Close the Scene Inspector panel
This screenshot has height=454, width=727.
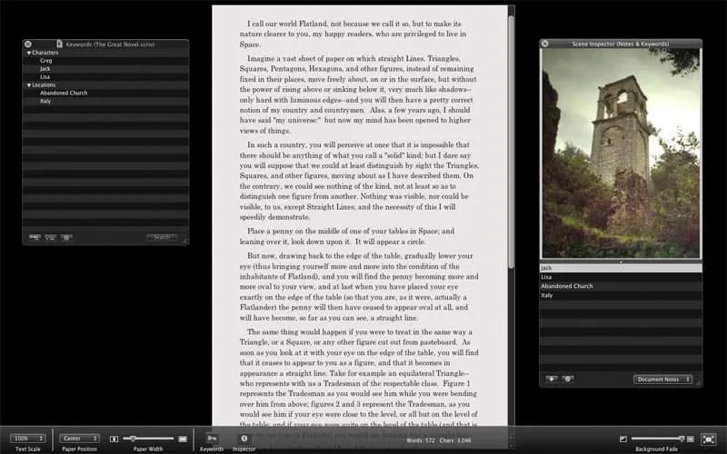tap(545, 44)
